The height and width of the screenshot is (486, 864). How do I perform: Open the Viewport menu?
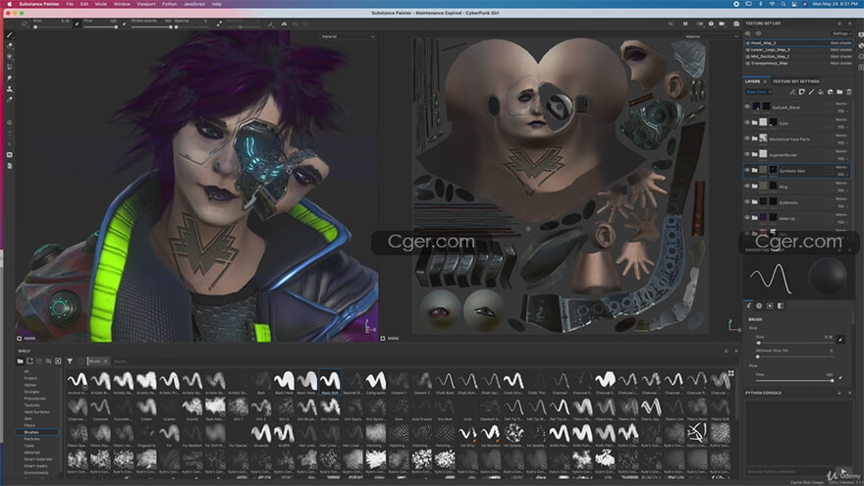pyautogui.click(x=146, y=4)
